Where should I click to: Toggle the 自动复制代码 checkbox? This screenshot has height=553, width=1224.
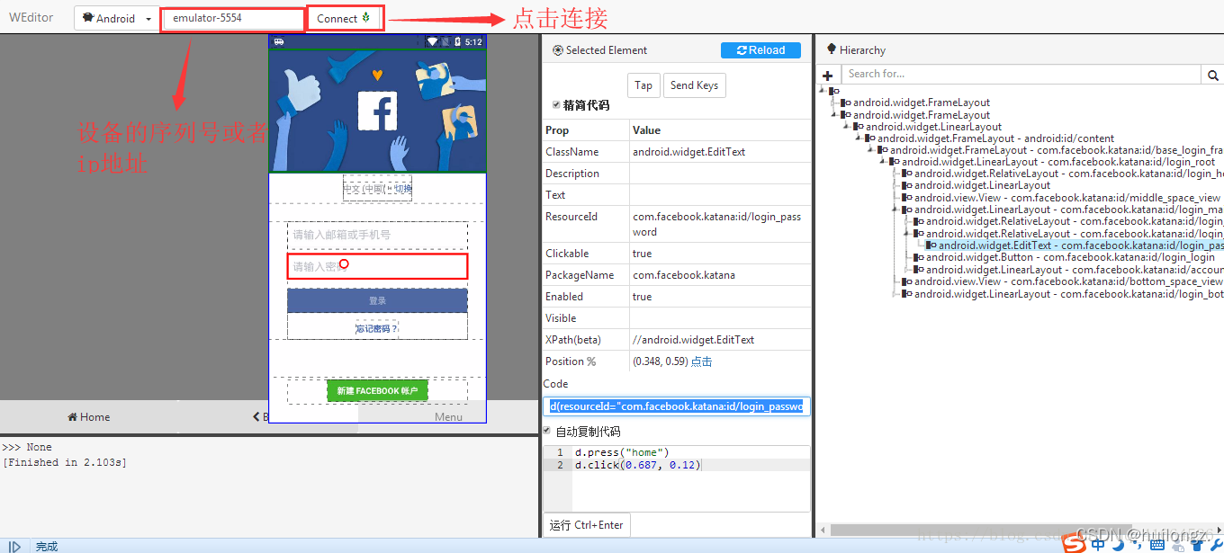(547, 431)
